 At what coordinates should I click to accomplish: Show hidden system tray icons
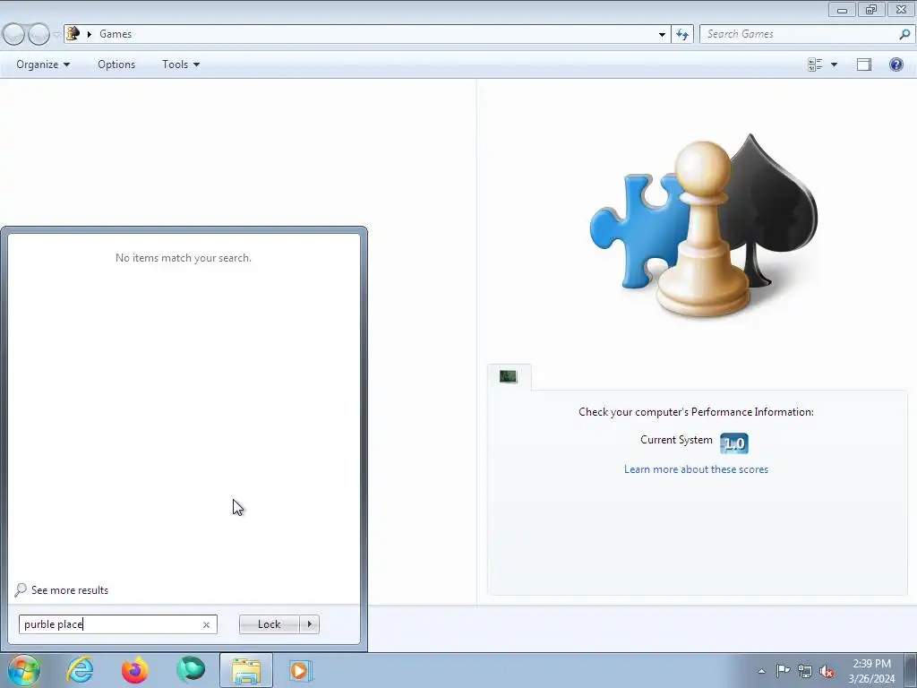[761, 671]
